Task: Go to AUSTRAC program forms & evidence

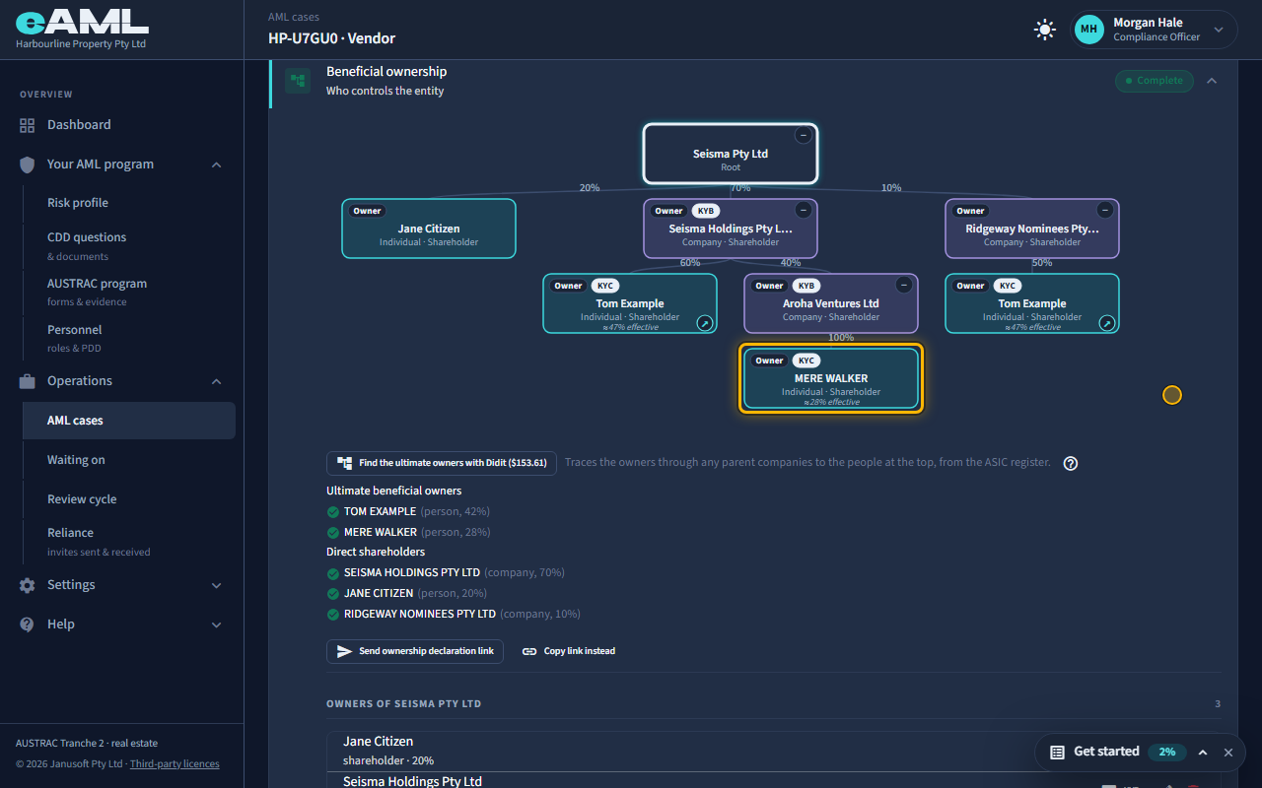Action: [128, 292]
